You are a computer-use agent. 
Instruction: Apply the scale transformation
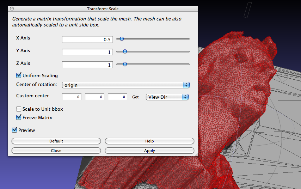pyautogui.click(x=149, y=151)
